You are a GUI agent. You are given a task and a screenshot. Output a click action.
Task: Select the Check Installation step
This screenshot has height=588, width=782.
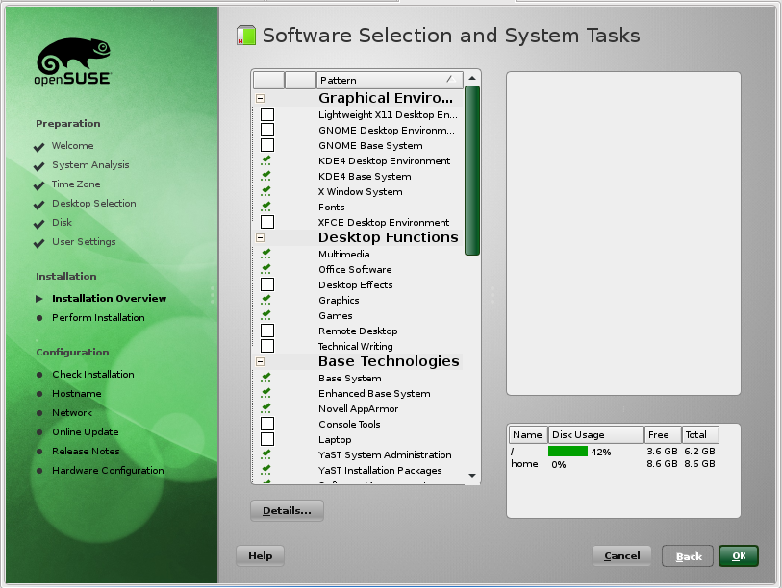(92, 375)
